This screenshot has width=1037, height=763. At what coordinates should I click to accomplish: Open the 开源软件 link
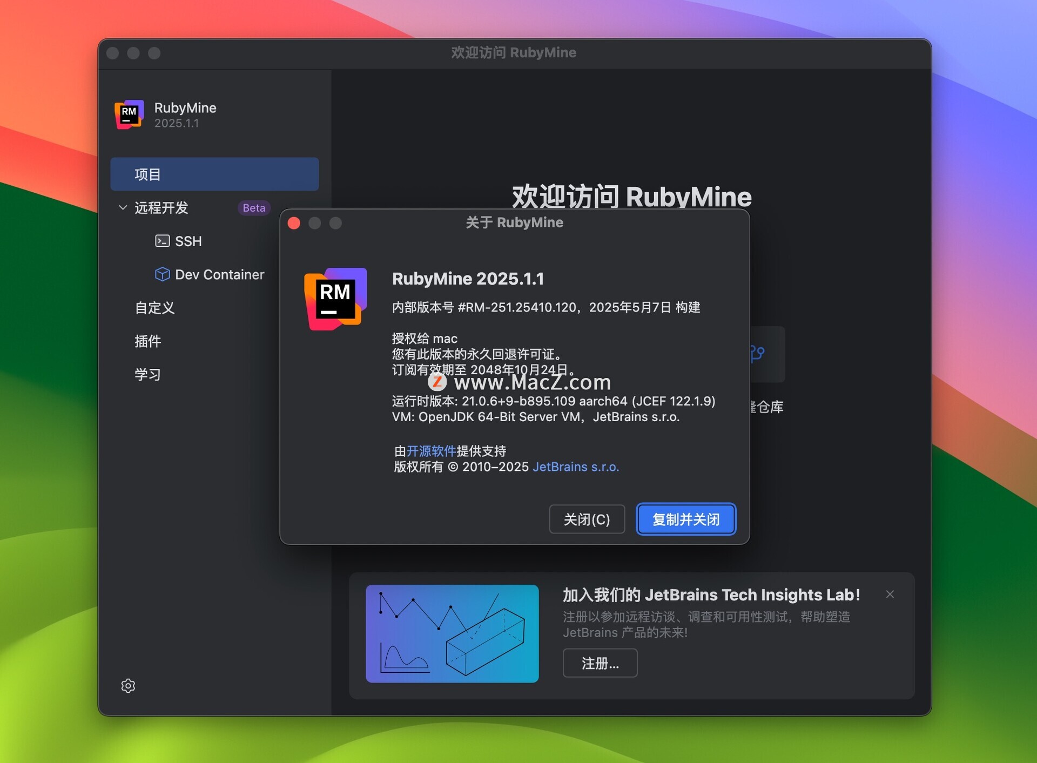[431, 451]
